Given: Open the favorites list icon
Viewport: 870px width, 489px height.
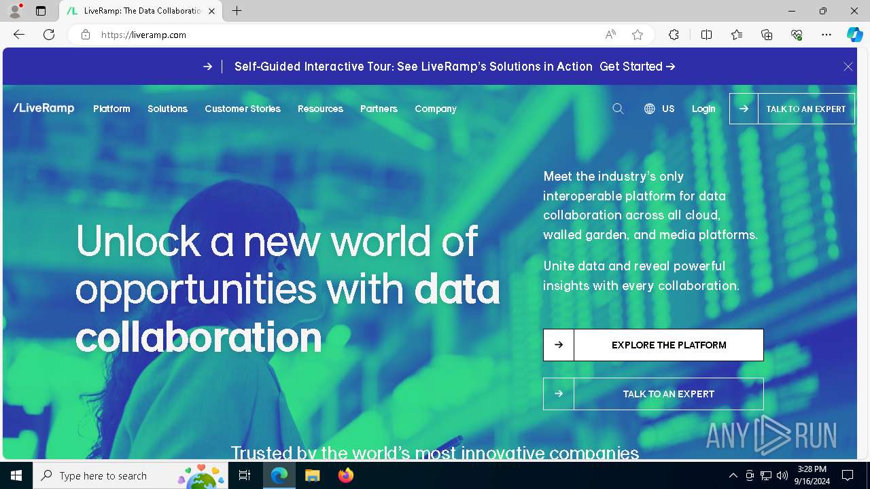Looking at the screenshot, I should pos(737,35).
